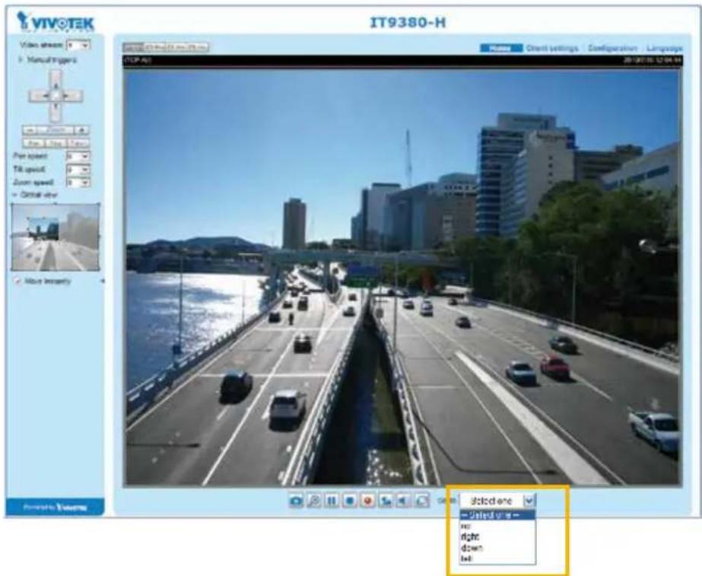This screenshot has width=702, height=576.
Task: Click the zoom out minus button
Action: click(29, 130)
